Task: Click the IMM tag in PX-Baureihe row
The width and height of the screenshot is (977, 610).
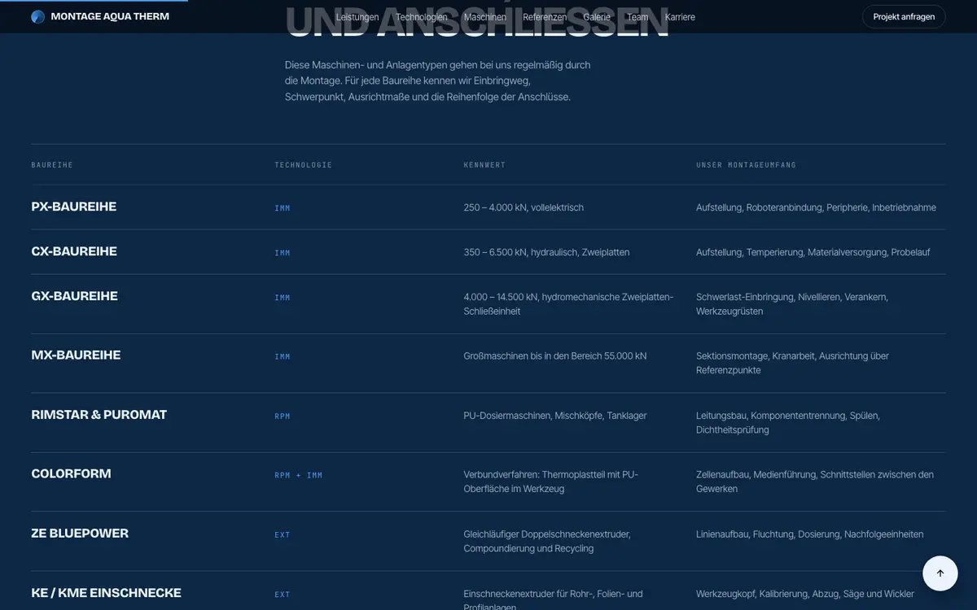Action: (283, 208)
